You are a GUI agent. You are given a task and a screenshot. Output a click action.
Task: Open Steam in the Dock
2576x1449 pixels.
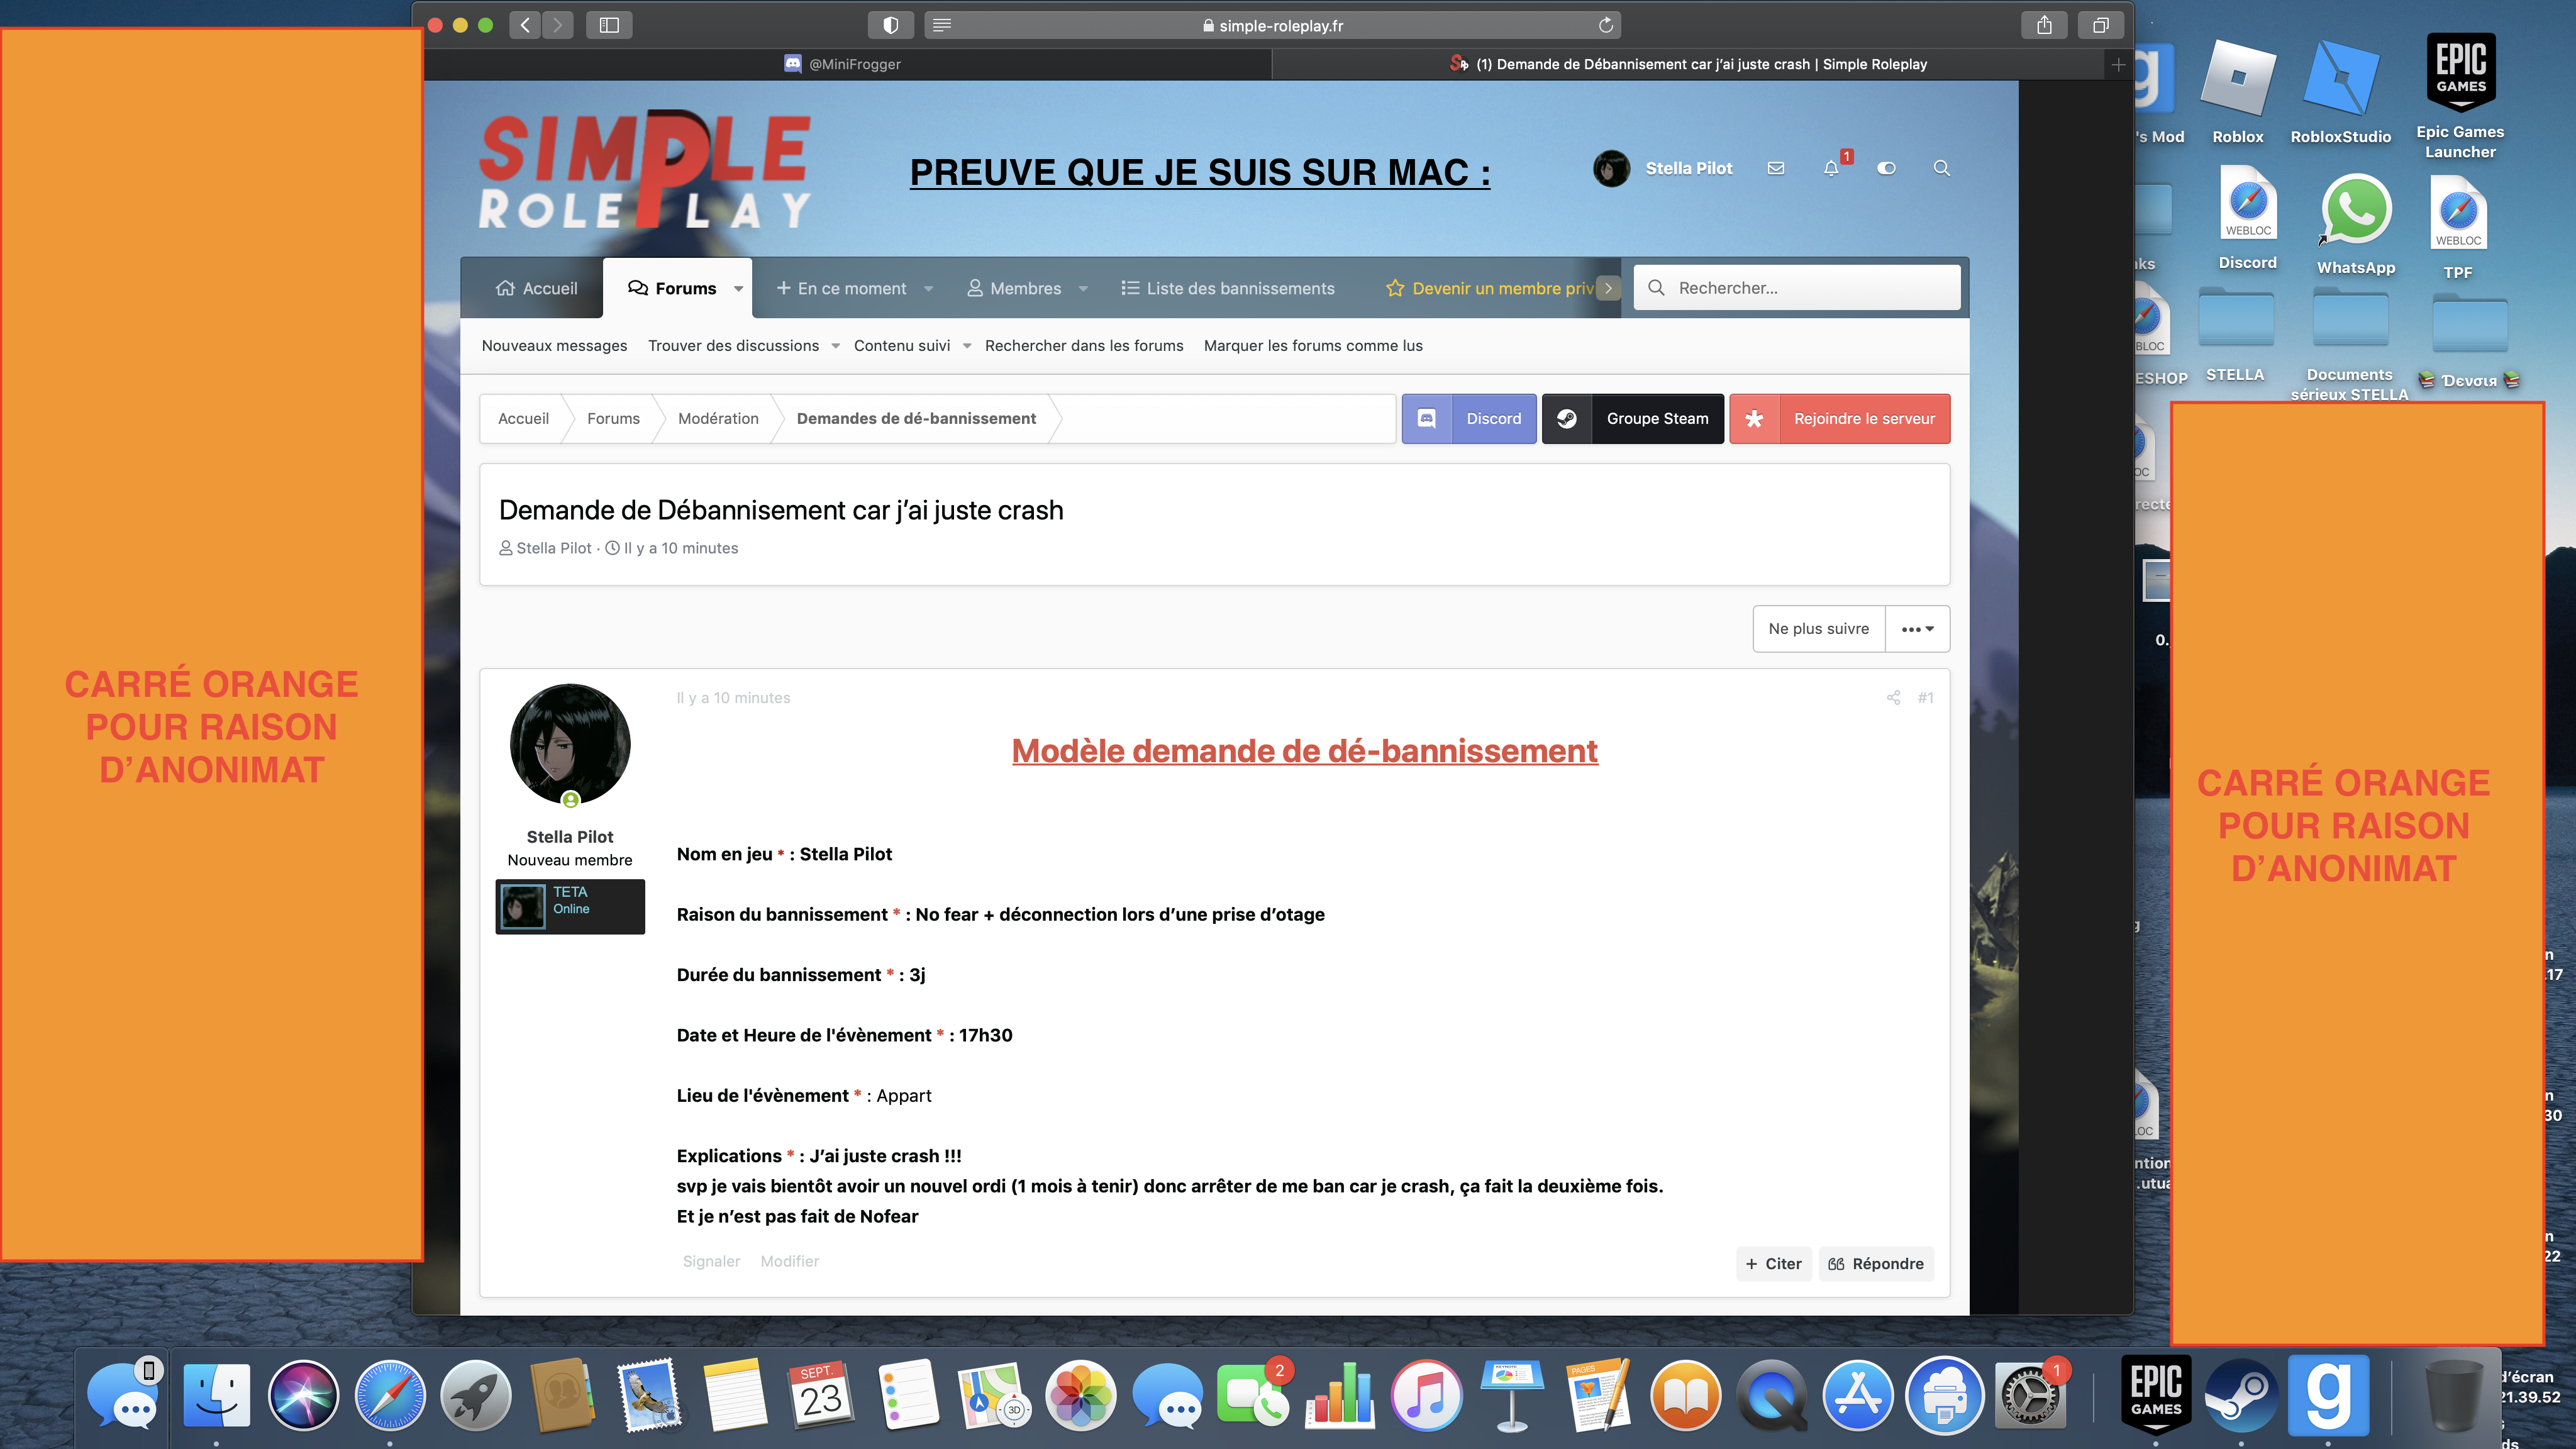tap(2241, 1395)
